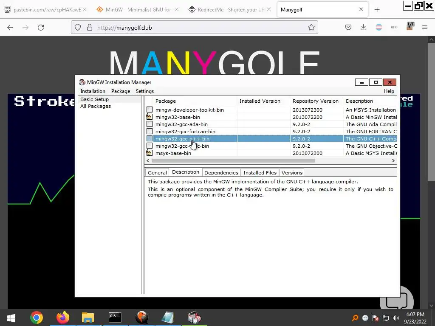Switch to the Versions tab
Viewport: 435px width, 326px height.
(292, 173)
